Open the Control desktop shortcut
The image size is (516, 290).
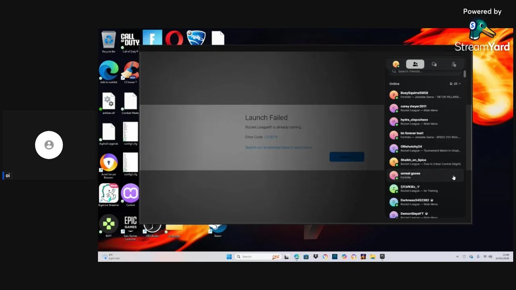coord(130,195)
